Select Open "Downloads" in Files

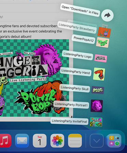(80, 10)
